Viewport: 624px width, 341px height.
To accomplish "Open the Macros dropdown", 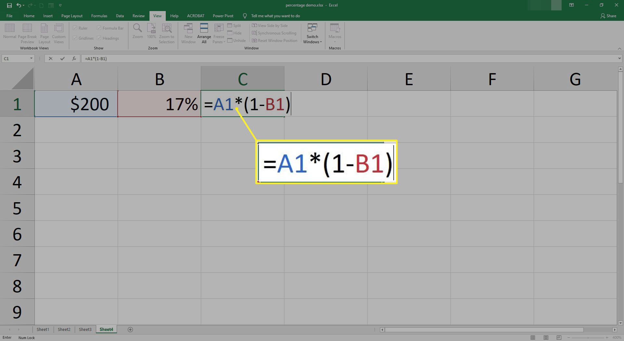I will (x=335, y=33).
